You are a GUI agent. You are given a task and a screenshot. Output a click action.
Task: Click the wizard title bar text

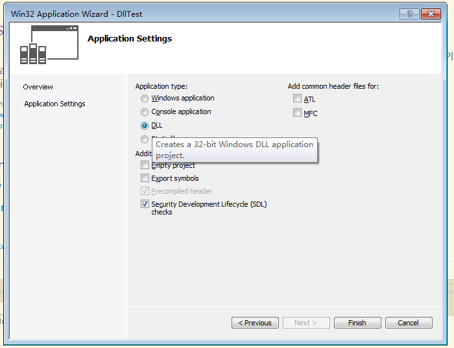[x=77, y=14]
